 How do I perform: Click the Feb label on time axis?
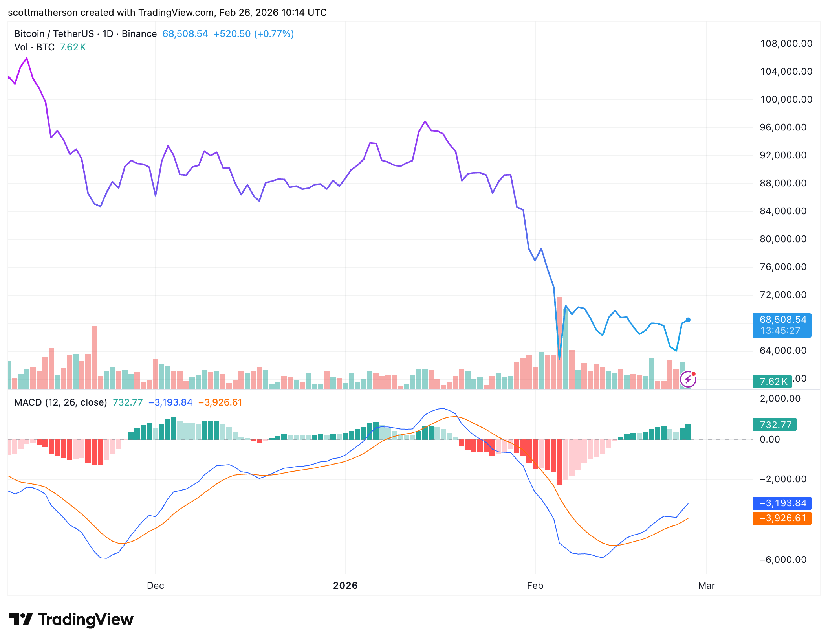point(535,586)
